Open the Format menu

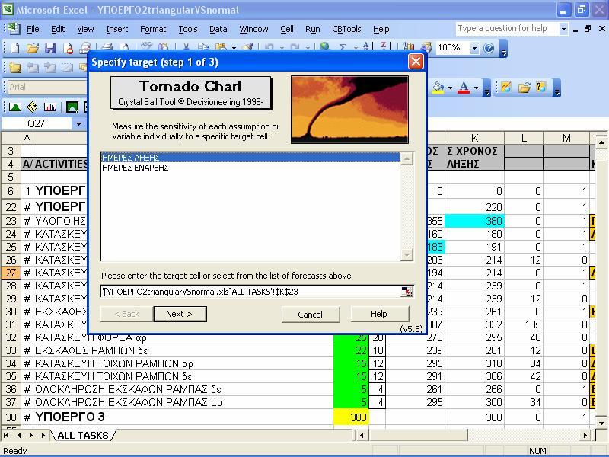[x=153, y=29]
